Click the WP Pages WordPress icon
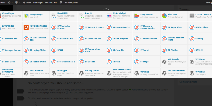 pyautogui.click(x=54, y=73)
